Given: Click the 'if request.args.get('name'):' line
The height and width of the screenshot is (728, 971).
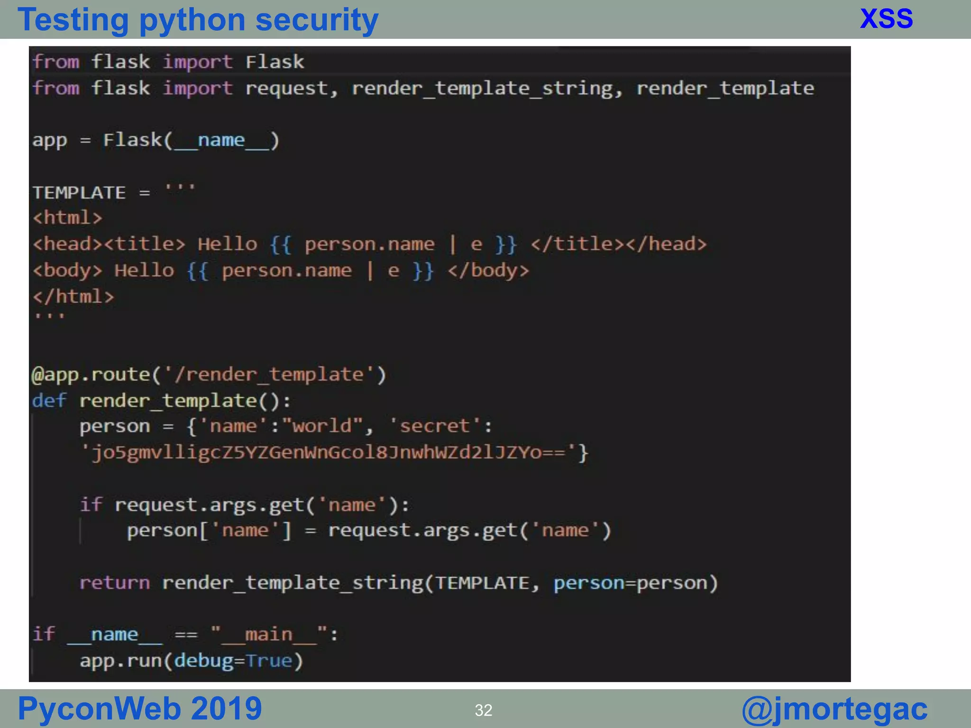Looking at the screenshot, I should (x=244, y=505).
